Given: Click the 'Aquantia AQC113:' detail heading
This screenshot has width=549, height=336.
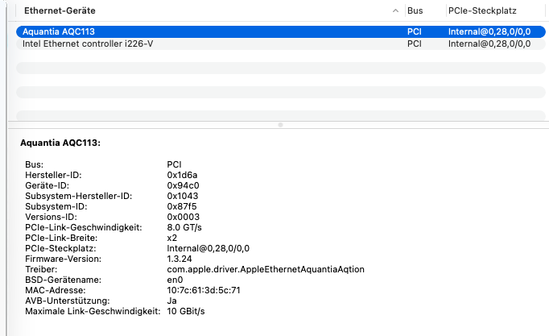Looking at the screenshot, I should (x=60, y=143).
